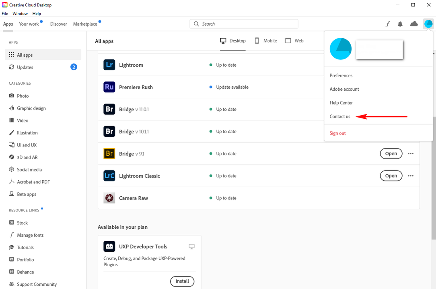Click the Lightroom app icon
Viewport: 436px width, 289px height.
[x=109, y=65]
